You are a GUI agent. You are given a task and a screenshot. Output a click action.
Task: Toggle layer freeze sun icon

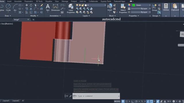coord(80,5)
